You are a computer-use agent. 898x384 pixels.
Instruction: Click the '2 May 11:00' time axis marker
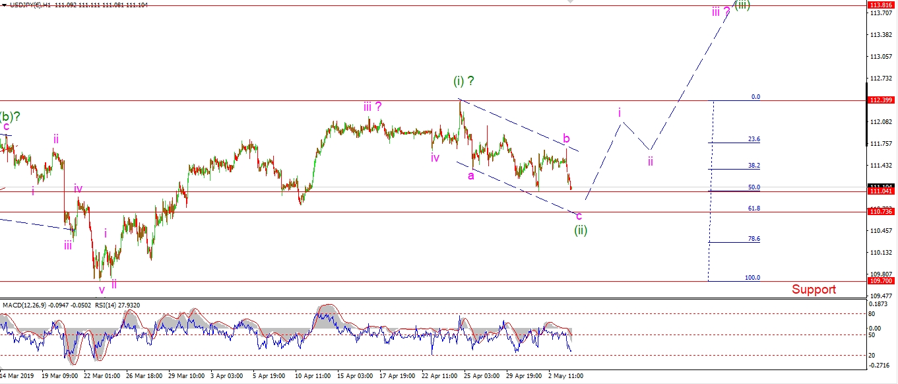pos(566,375)
